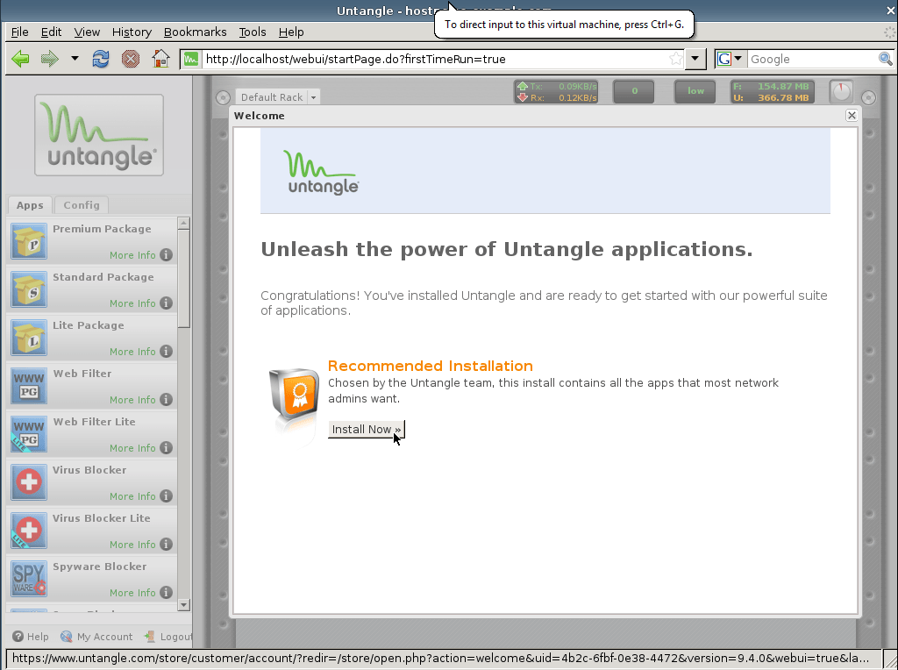Click the Premium Package box icon
The height and width of the screenshot is (670, 898).
tap(29, 242)
